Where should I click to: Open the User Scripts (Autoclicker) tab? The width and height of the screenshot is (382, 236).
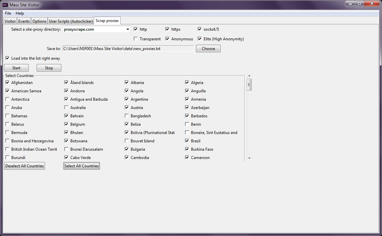[71, 21]
